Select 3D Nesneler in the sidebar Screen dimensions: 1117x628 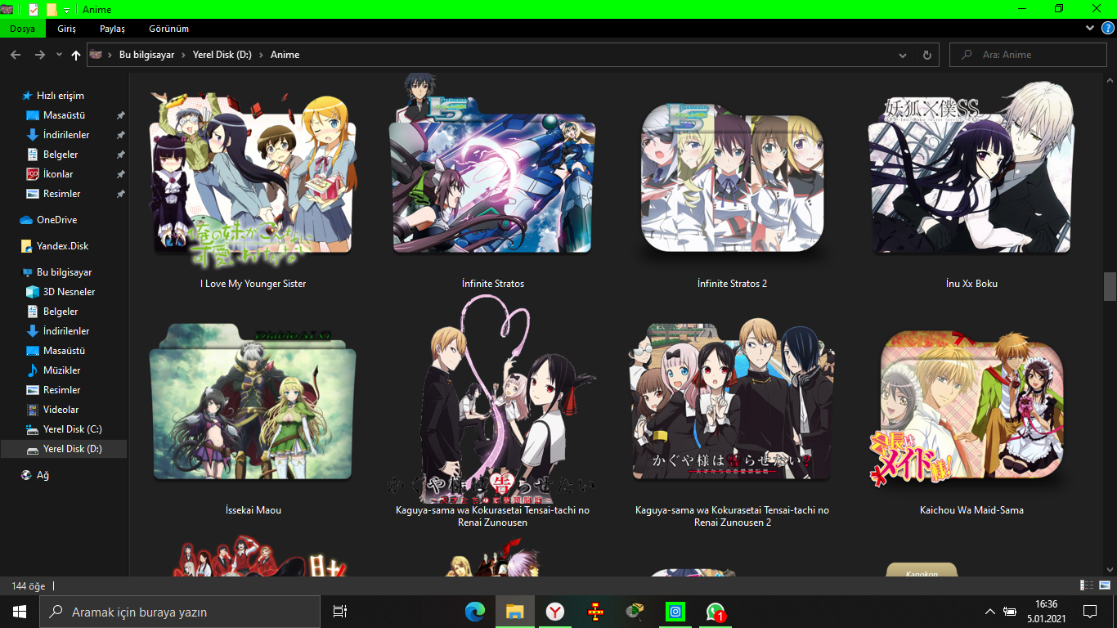pos(69,292)
